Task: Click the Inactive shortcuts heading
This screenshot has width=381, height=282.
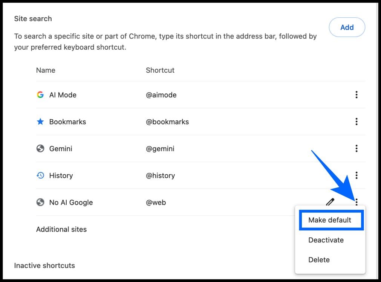Action: tap(44, 265)
